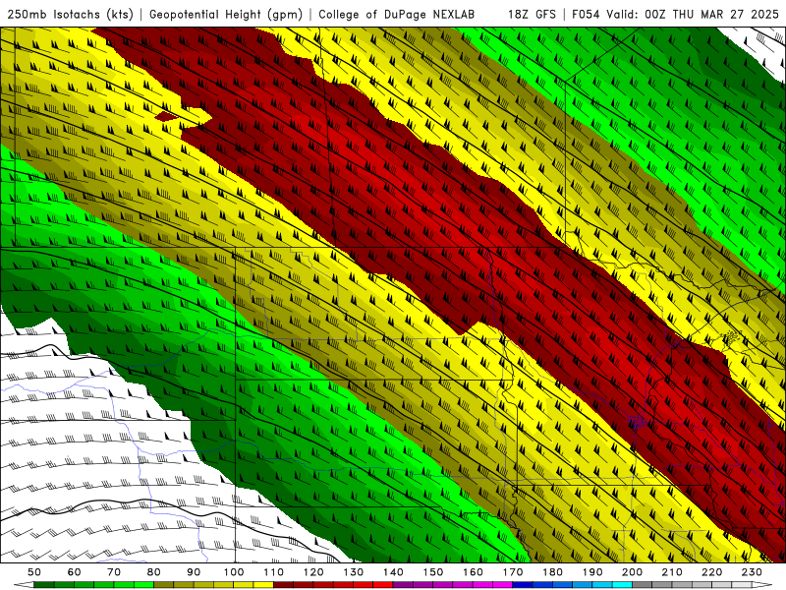Screen dimensions: 786x590
Task: Click the "150" label on the color scale
Action: [x=433, y=572]
